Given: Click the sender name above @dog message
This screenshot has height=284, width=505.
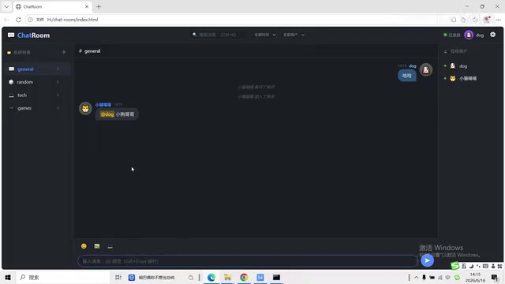Looking at the screenshot, I should click(103, 105).
